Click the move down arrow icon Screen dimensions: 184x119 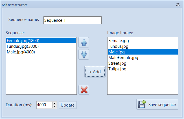tap(84, 54)
